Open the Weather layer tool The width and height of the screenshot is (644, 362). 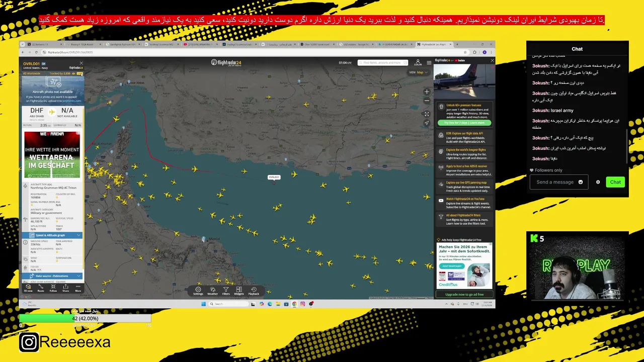point(212,291)
